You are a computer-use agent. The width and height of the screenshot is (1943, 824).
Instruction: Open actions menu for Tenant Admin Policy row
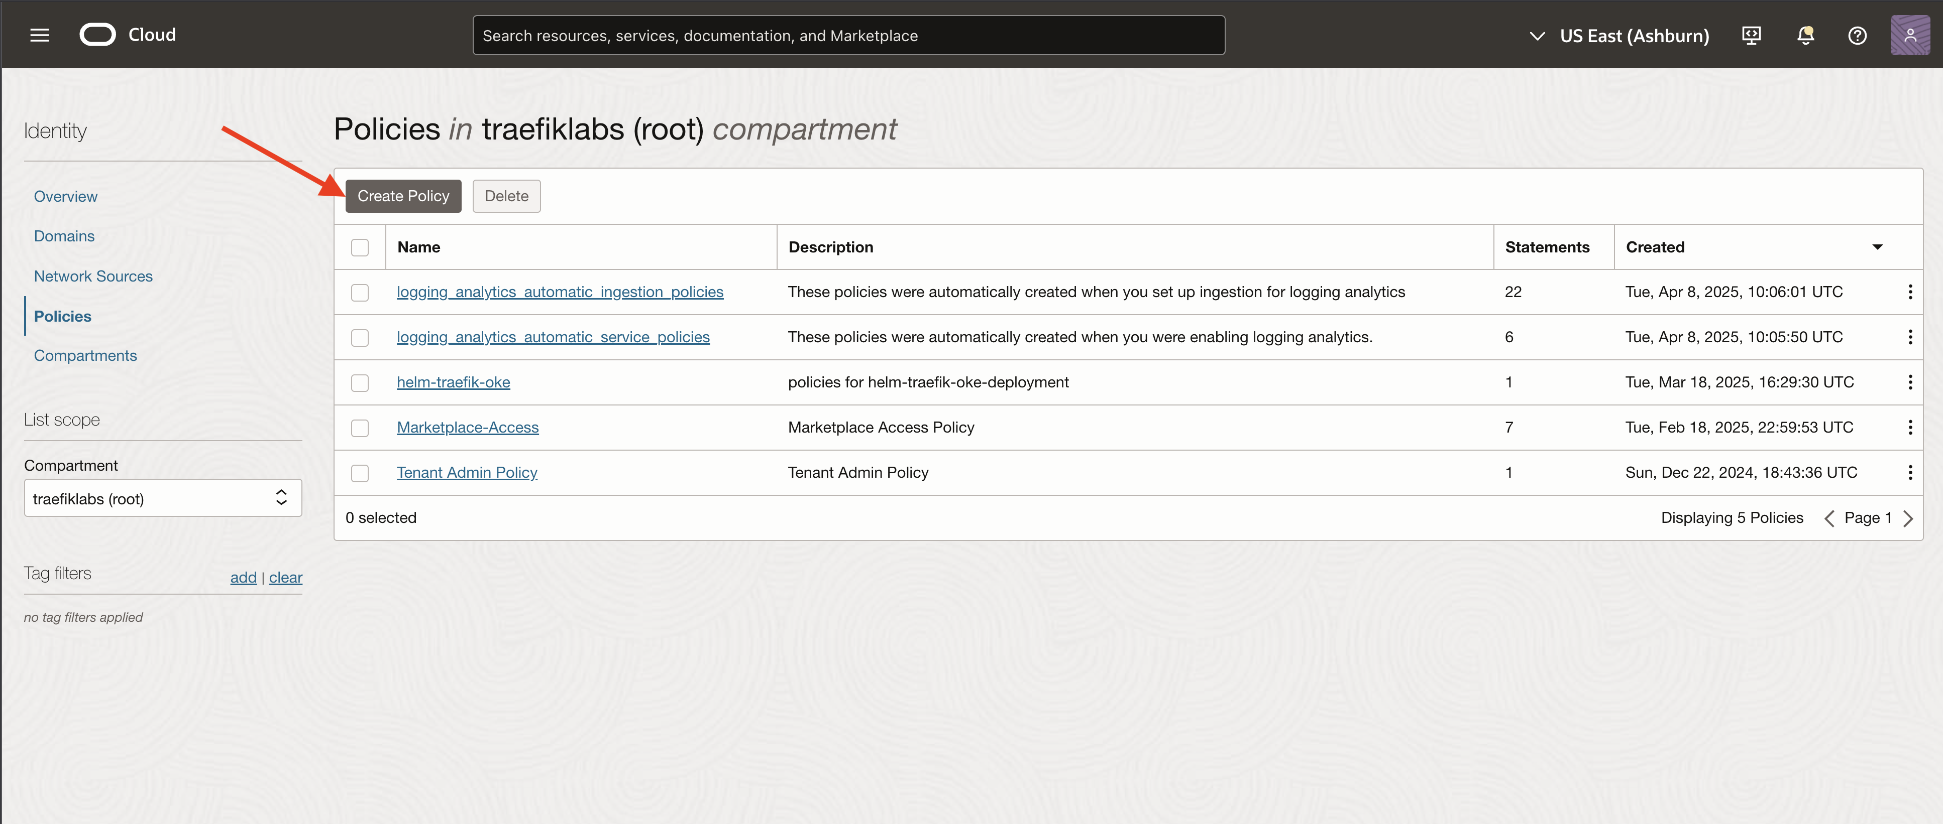(1910, 472)
